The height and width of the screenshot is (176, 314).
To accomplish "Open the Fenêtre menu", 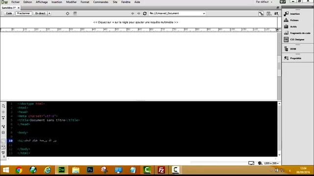I will 126,2.
